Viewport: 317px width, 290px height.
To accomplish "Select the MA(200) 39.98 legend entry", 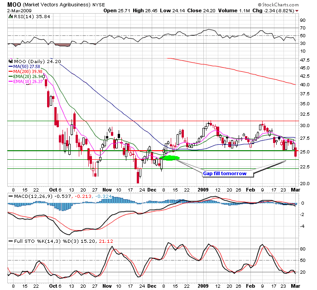I will (25, 72).
